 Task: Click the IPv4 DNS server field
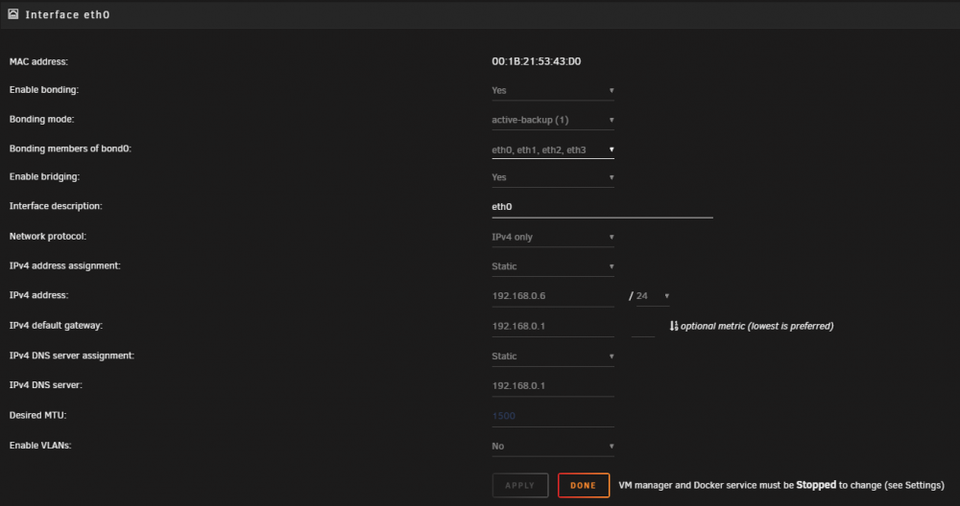click(x=552, y=385)
